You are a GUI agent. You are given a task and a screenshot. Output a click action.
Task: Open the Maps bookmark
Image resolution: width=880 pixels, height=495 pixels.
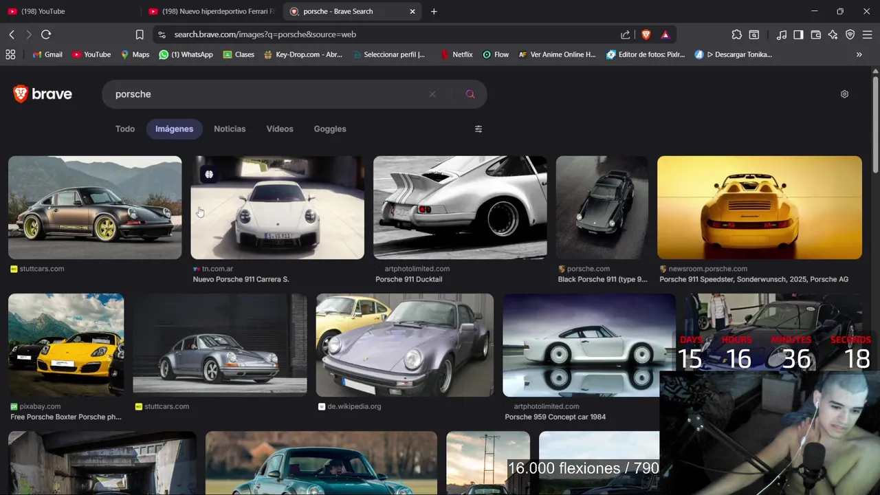point(135,54)
